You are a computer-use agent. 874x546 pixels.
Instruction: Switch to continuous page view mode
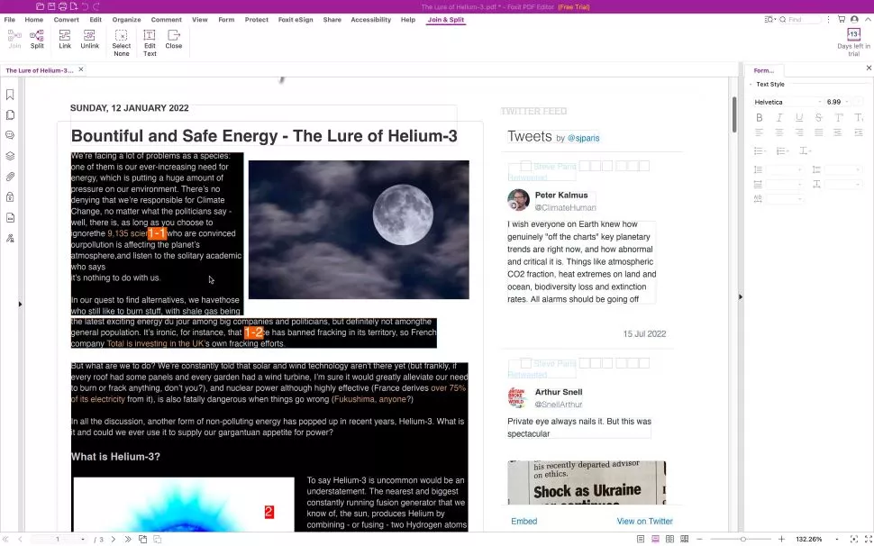[655, 539]
